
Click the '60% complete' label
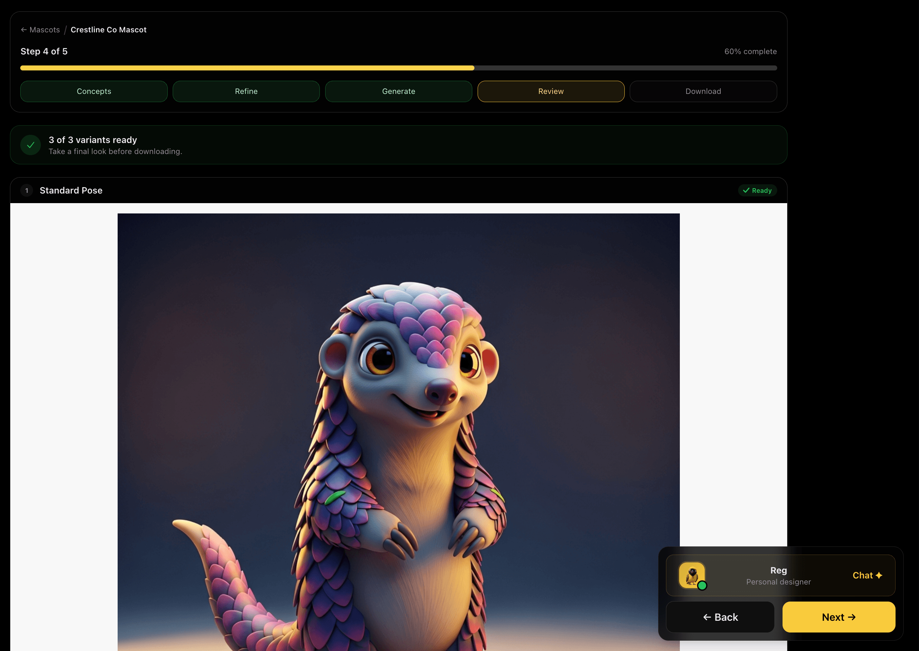(x=751, y=51)
